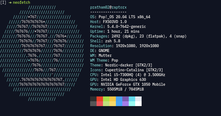The height and width of the screenshot is (116, 221).
Task: Click the Host value FX503VD 1.0
Action: point(115,22)
